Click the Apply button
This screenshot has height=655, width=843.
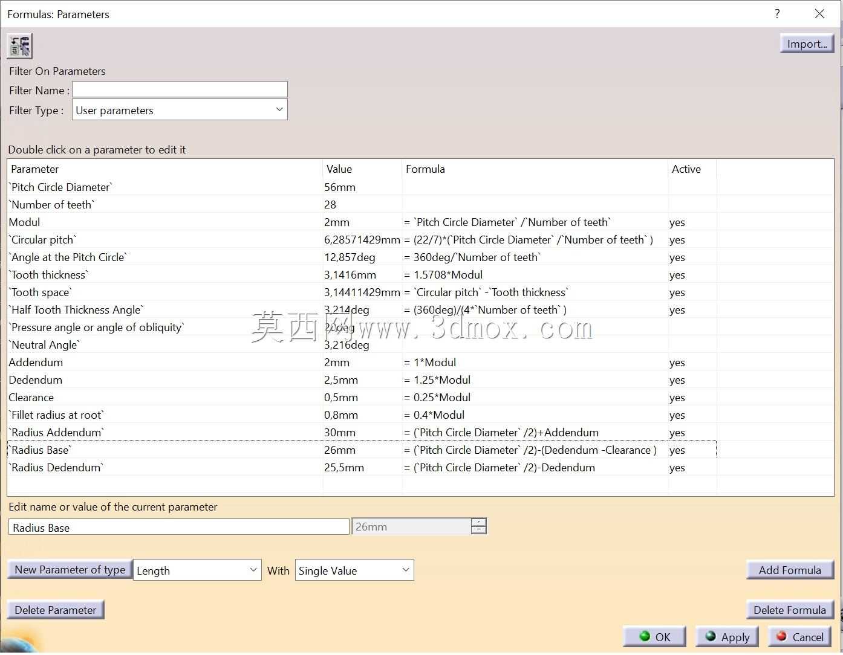[x=727, y=636]
